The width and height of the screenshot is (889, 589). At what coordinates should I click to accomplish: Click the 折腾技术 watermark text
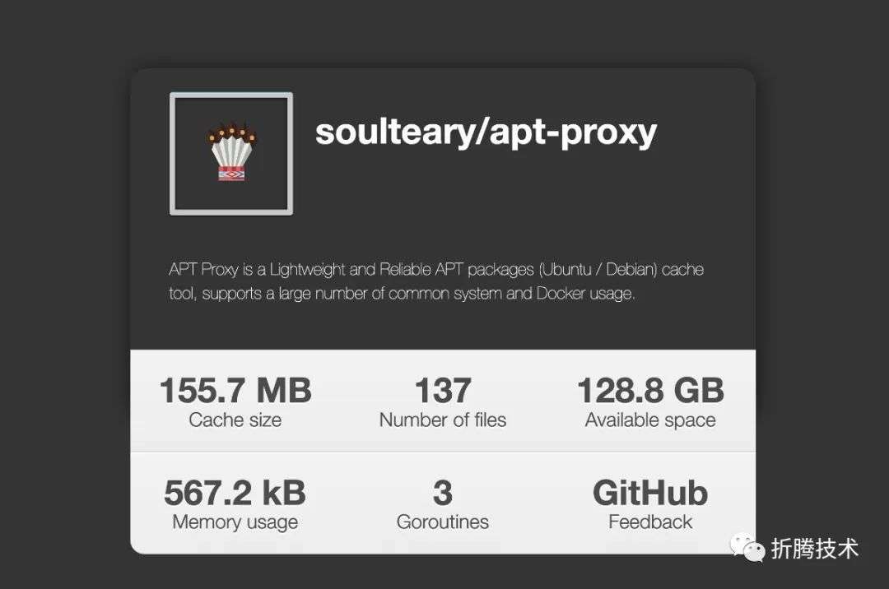[x=815, y=549]
